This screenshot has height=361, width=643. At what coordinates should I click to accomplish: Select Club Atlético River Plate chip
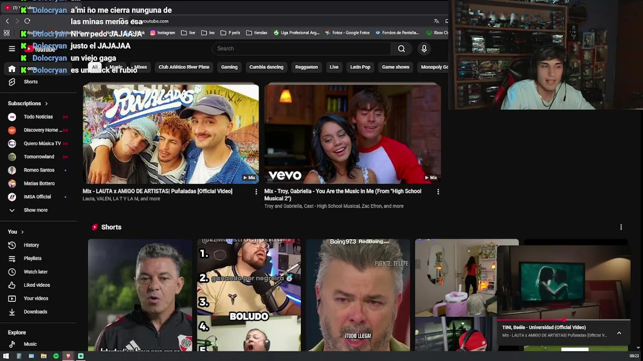coord(184,67)
